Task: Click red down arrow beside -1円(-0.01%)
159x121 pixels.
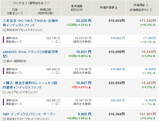Action: point(89,87)
